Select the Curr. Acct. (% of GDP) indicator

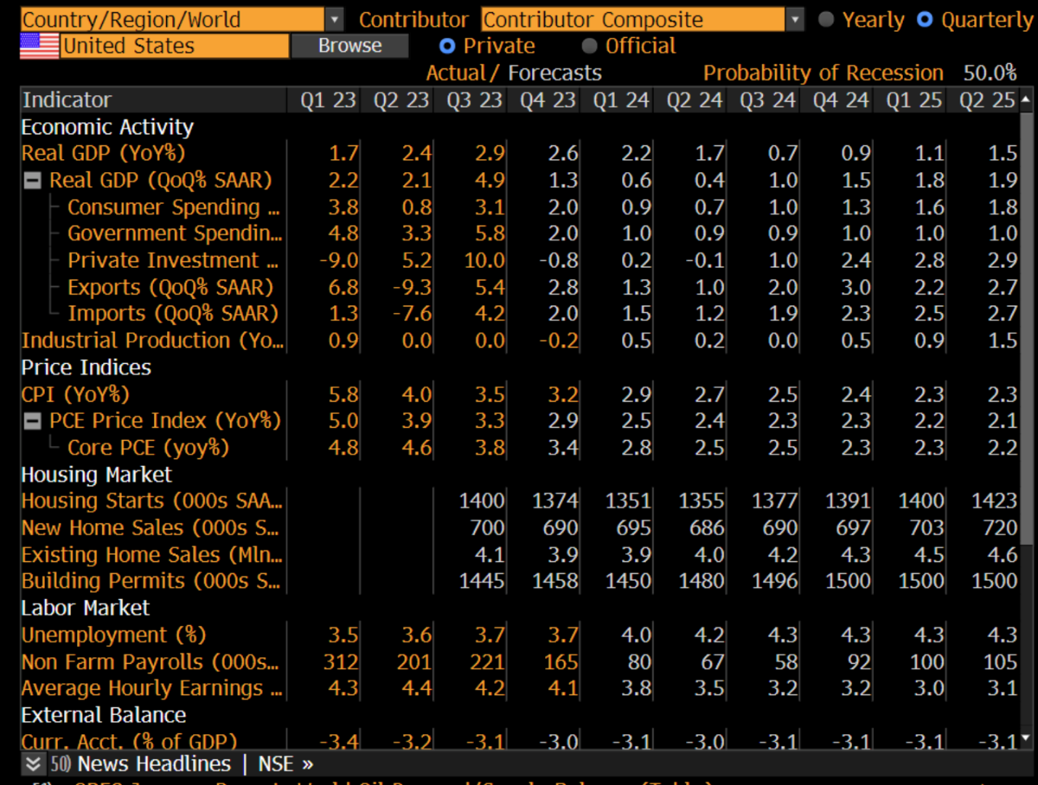[x=129, y=741]
